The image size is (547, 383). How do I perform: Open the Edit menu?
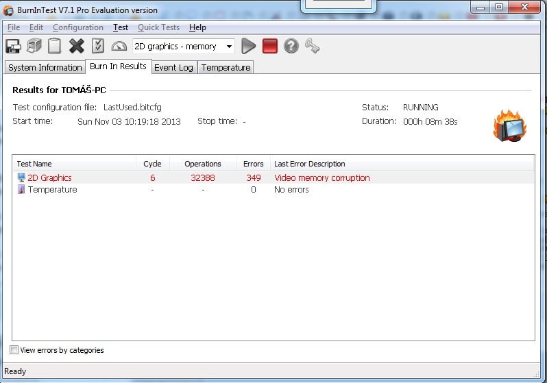pyautogui.click(x=36, y=27)
